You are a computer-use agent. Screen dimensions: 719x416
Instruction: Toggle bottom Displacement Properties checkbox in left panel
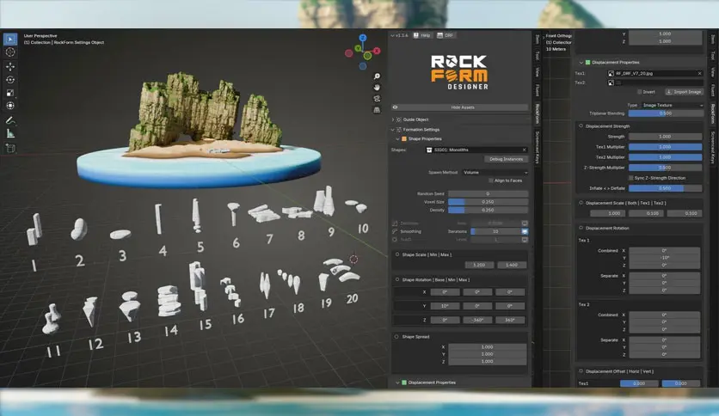(404, 382)
